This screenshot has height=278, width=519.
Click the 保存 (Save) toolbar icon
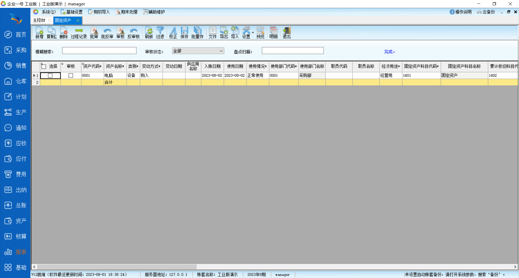tap(184, 33)
